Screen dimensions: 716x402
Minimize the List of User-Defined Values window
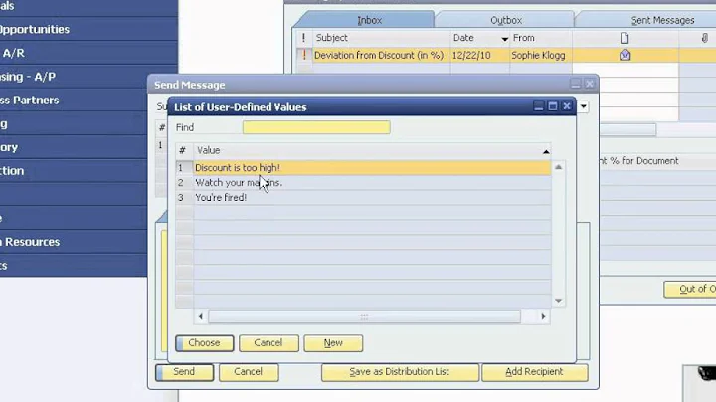539,106
